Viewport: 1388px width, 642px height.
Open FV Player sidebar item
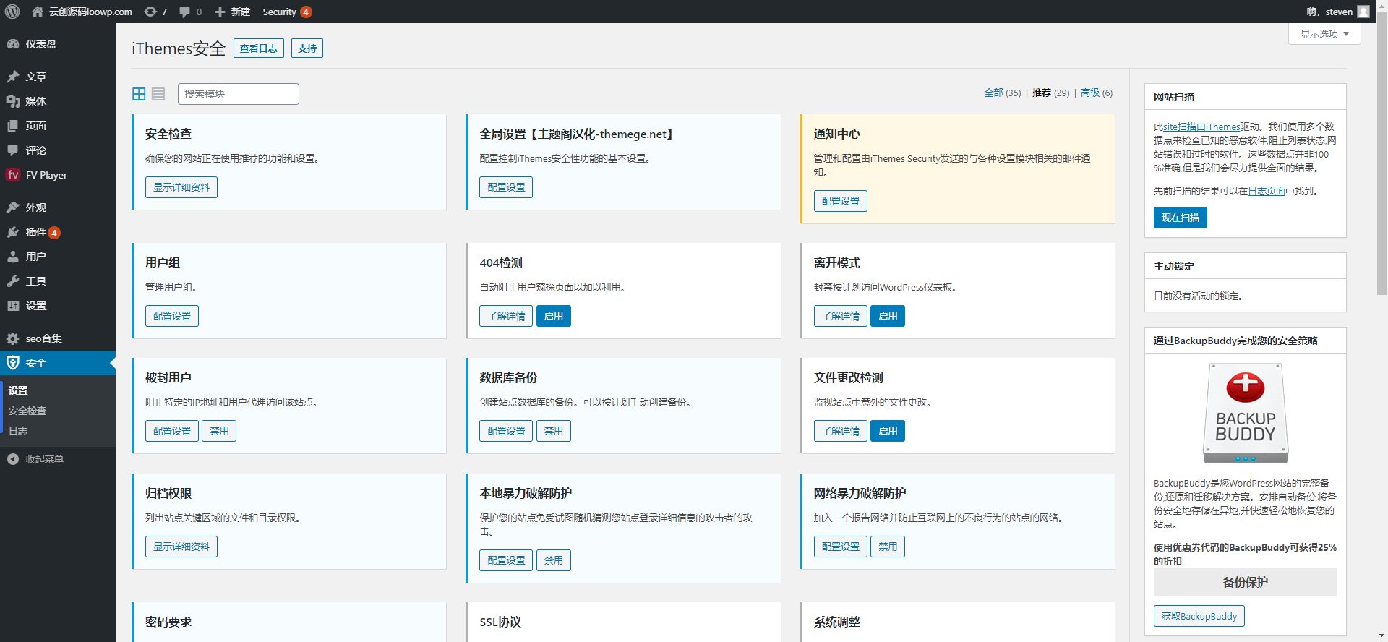click(58, 175)
